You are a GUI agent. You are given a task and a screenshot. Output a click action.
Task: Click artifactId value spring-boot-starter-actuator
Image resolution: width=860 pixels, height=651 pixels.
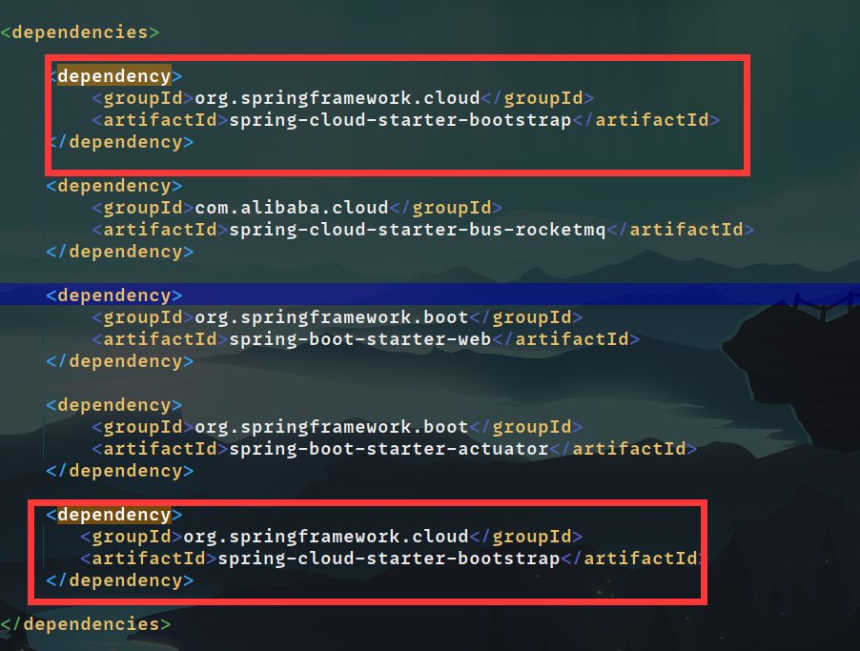[389, 449]
